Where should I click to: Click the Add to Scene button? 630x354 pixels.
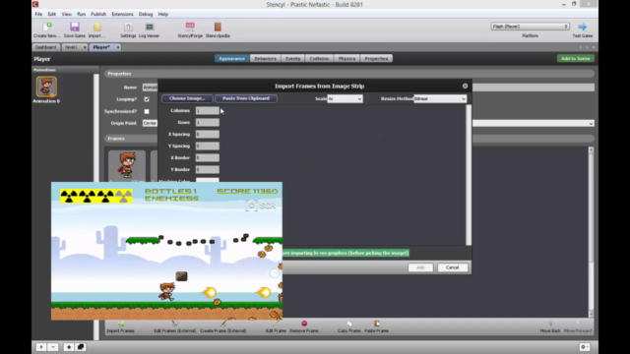pyautogui.click(x=575, y=59)
